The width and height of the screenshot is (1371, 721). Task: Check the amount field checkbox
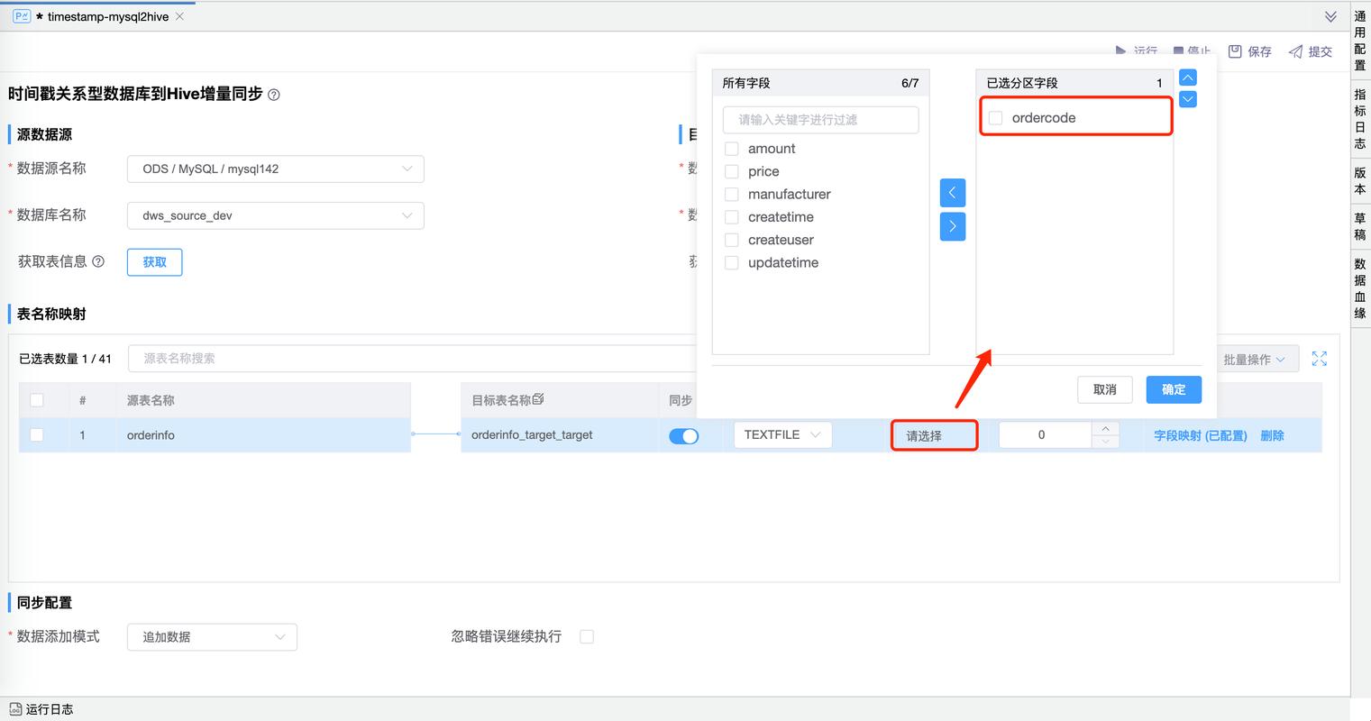(732, 149)
